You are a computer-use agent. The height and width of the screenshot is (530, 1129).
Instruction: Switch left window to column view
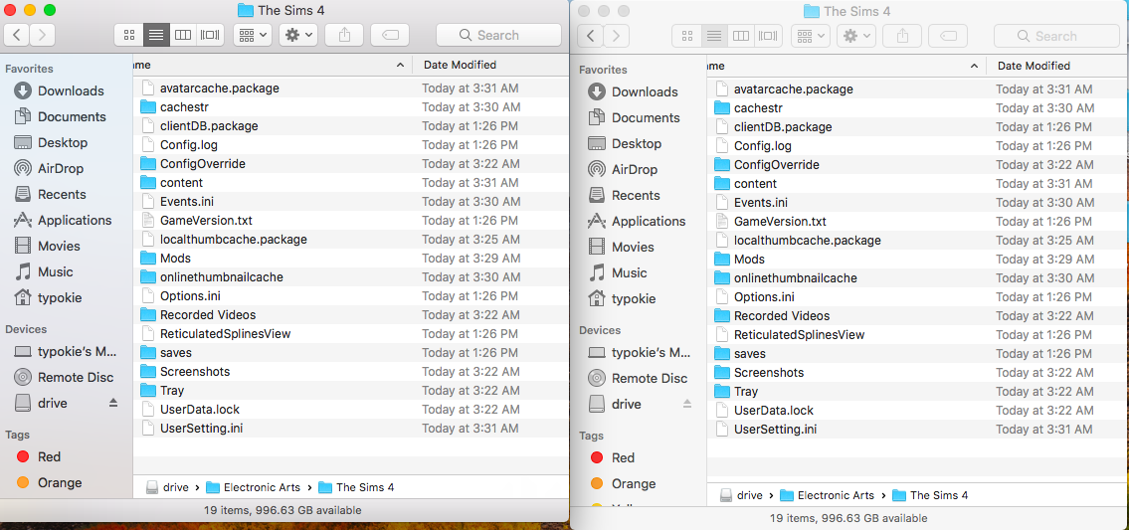pyautogui.click(x=183, y=35)
